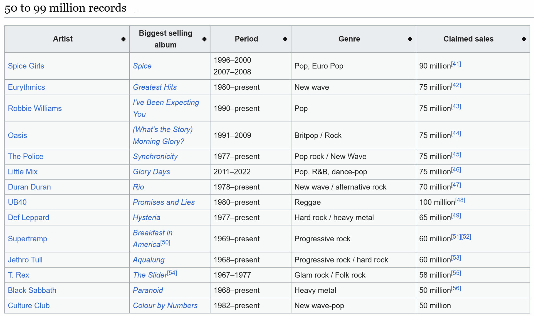Follow citation [53] for Jethro Tull sales

click(456, 258)
